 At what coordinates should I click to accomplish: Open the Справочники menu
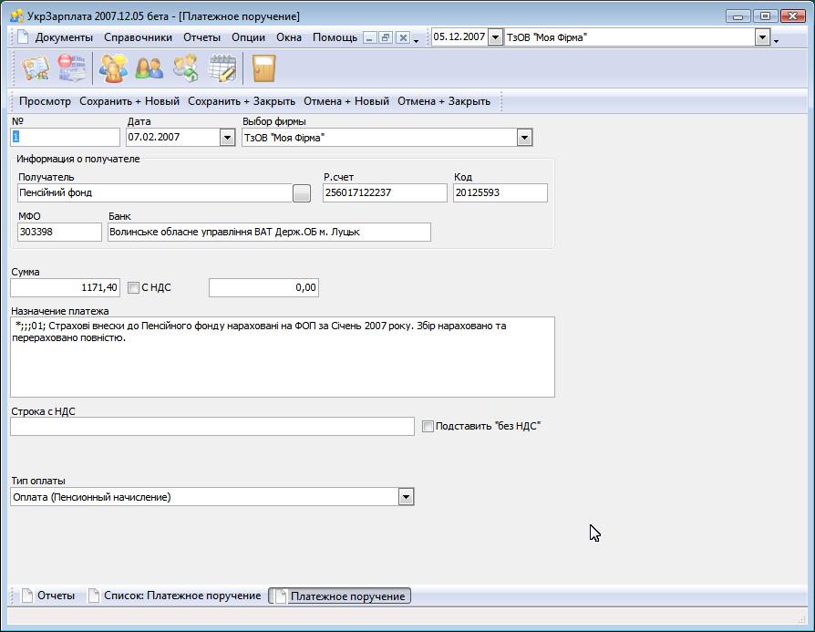138,37
